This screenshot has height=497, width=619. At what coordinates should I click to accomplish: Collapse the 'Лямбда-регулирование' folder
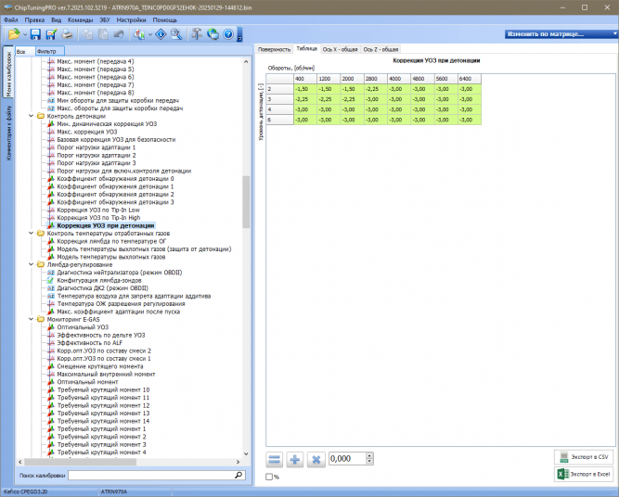32,264
